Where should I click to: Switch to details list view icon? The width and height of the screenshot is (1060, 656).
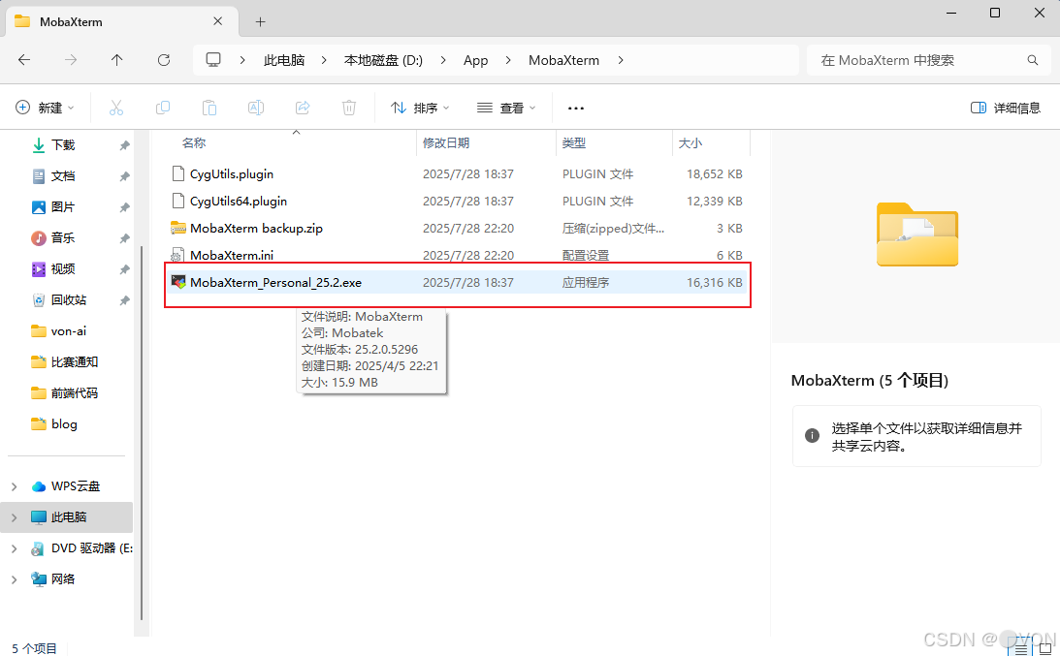coord(1021,649)
